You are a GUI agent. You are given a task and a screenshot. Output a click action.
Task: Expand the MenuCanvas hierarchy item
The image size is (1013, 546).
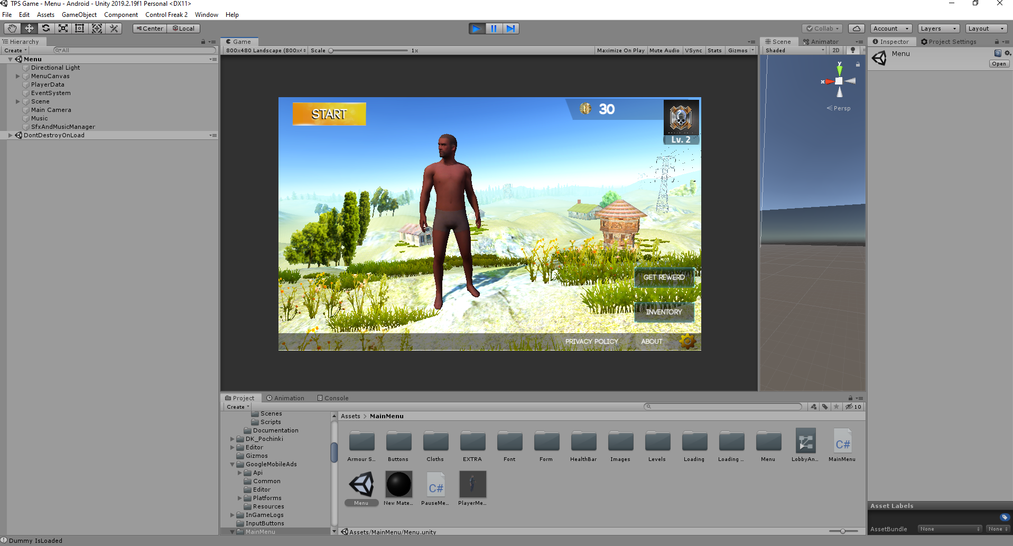coord(18,76)
